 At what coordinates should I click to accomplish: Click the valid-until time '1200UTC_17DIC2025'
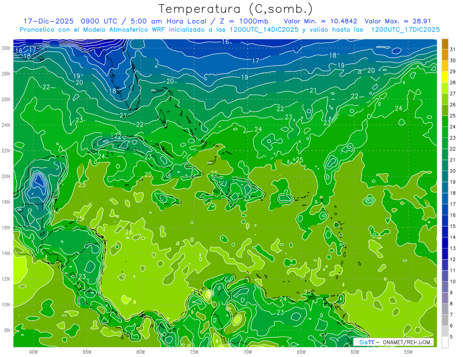coord(406,30)
